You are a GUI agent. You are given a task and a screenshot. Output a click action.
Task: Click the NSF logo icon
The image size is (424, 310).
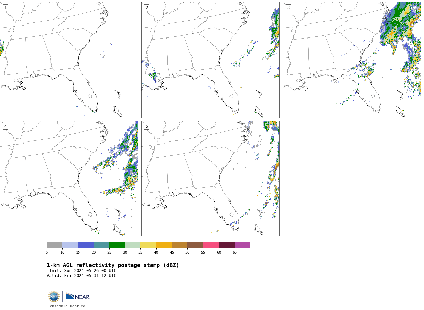click(54, 297)
